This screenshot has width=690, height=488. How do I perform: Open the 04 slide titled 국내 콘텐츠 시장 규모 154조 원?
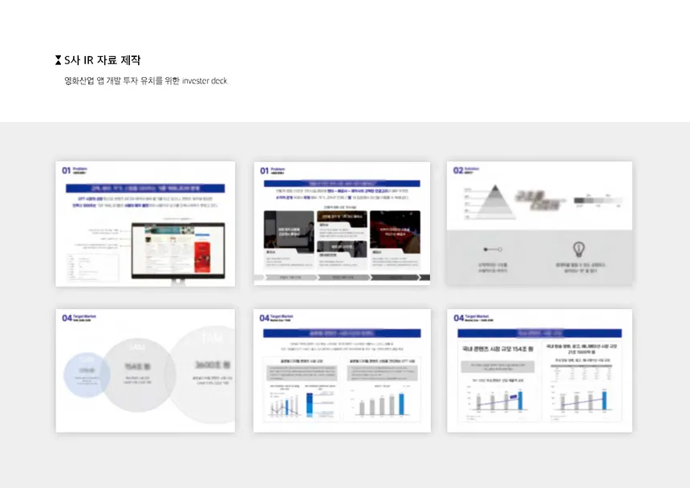tap(539, 371)
